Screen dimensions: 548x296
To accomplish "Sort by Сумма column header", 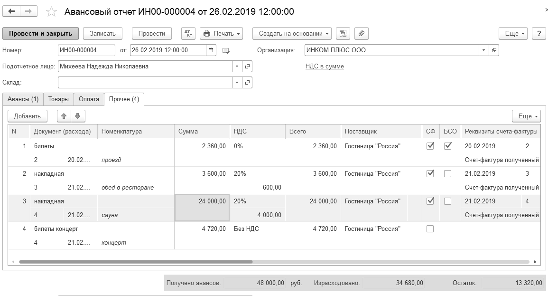I will point(202,132).
